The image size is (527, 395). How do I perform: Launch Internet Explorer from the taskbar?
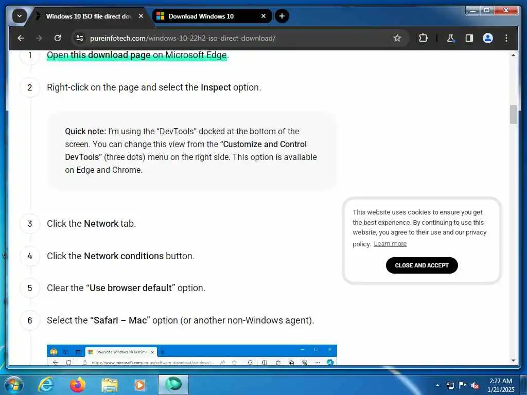coord(46,385)
